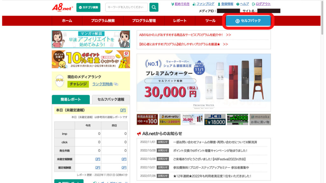The height and width of the screenshot is (183, 326).
Task: Click 昨日 未確定報酬額 0円 link
Action: click(124, 159)
